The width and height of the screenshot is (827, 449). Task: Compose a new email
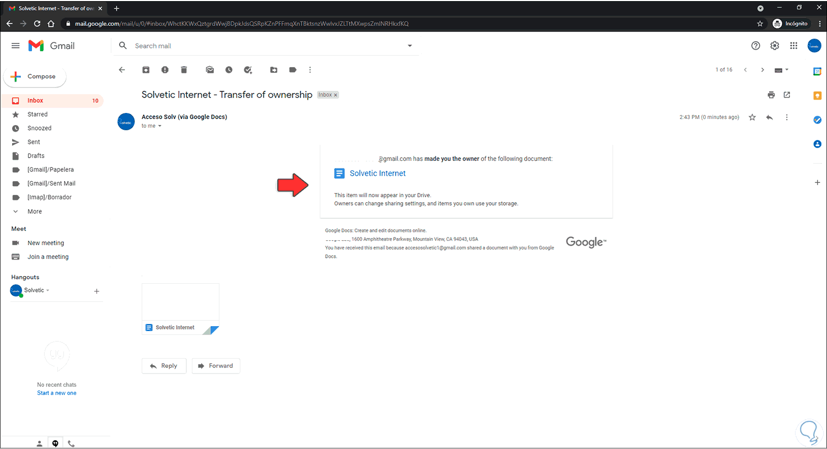[x=35, y=77]
